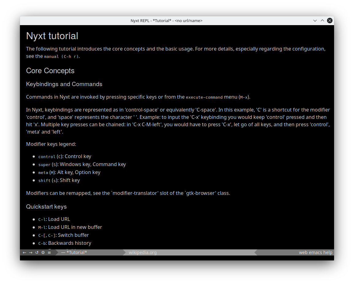Screen dimensions: 354x284
Task: Click the 'C-b: Backwards history' list item
Action: click(65, 243)
